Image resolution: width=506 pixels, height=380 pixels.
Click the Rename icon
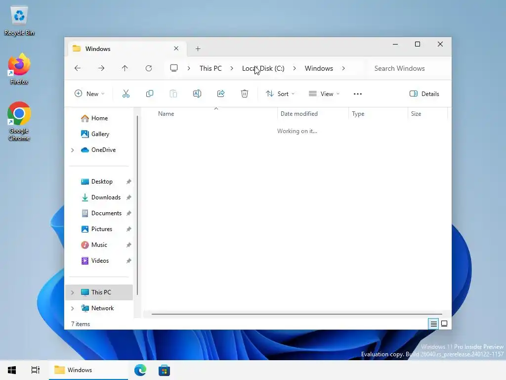pyautogui.click(x=197, y=94)
